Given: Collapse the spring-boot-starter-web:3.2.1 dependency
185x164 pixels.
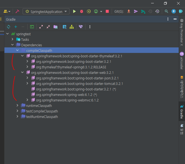Looking at the screenshot, I should (x=22, y=72).
